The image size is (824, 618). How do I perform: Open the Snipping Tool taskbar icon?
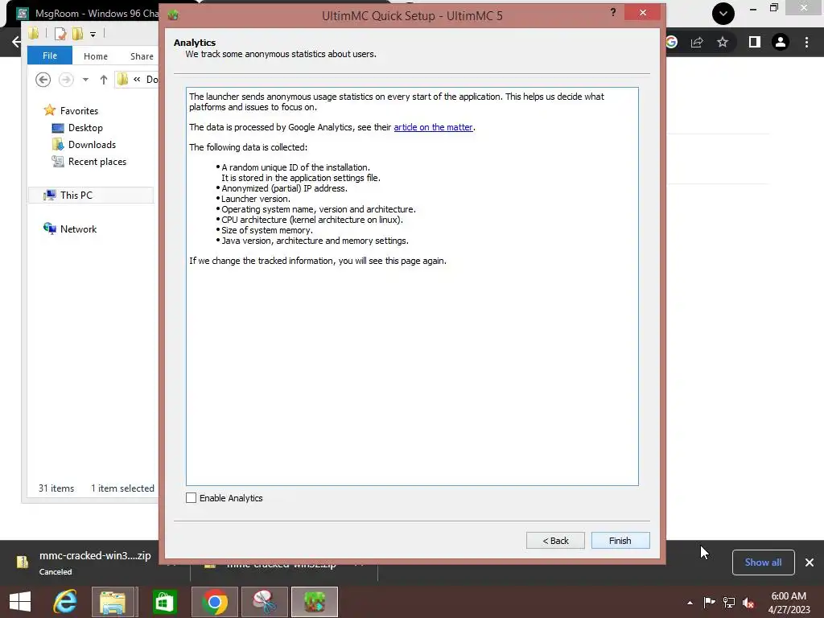click(x=264, y=602)
